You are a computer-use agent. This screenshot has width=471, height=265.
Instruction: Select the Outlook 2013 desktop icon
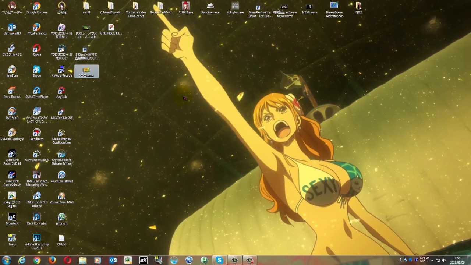click(12, 29)
